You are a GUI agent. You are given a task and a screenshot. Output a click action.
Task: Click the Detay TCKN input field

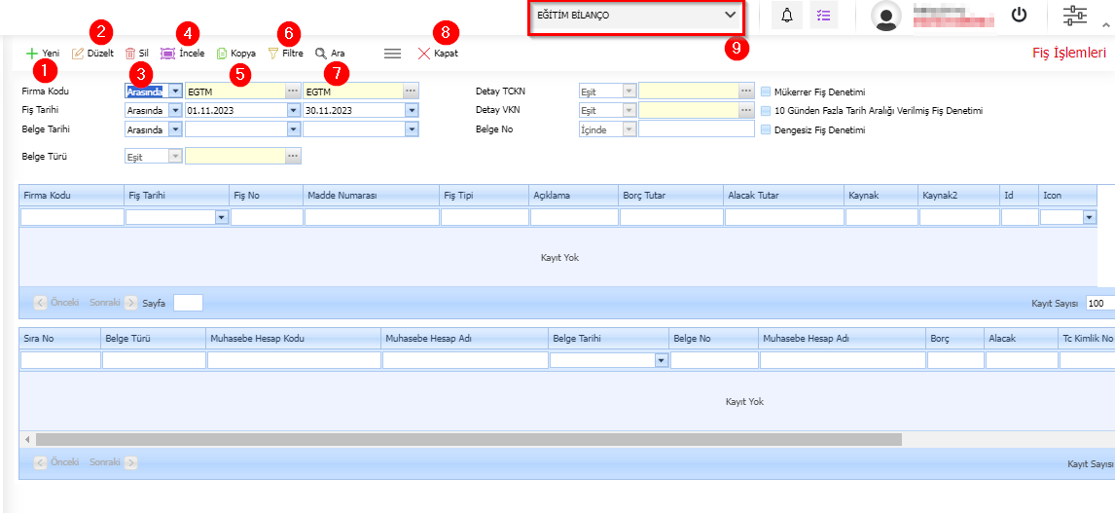(688, 92)
